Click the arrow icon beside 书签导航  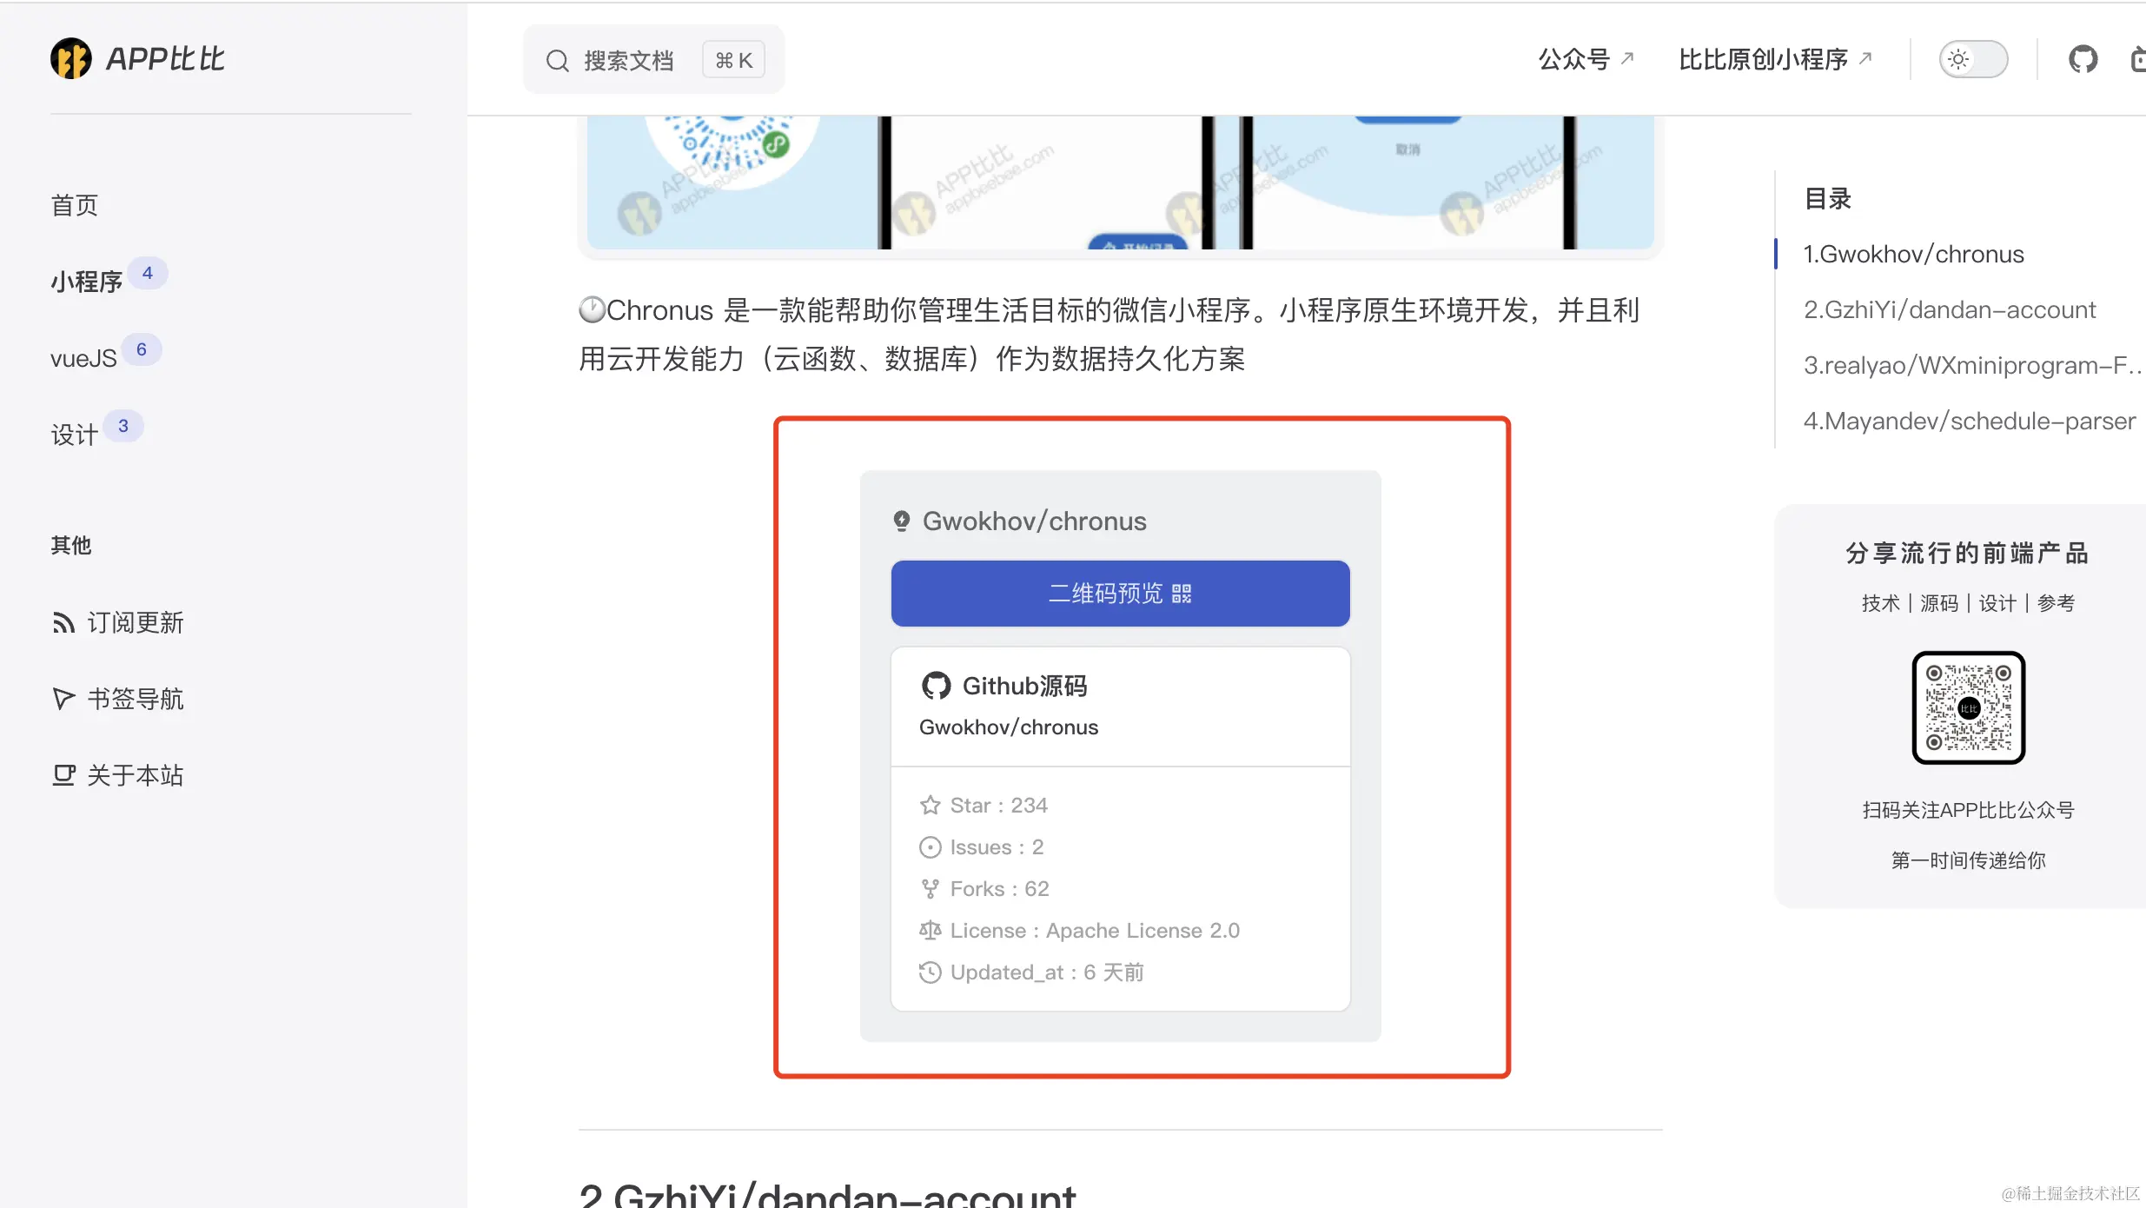coord(63,699)
